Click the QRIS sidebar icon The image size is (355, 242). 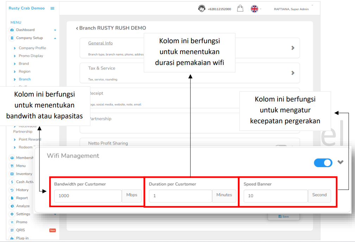coord(12,230)
